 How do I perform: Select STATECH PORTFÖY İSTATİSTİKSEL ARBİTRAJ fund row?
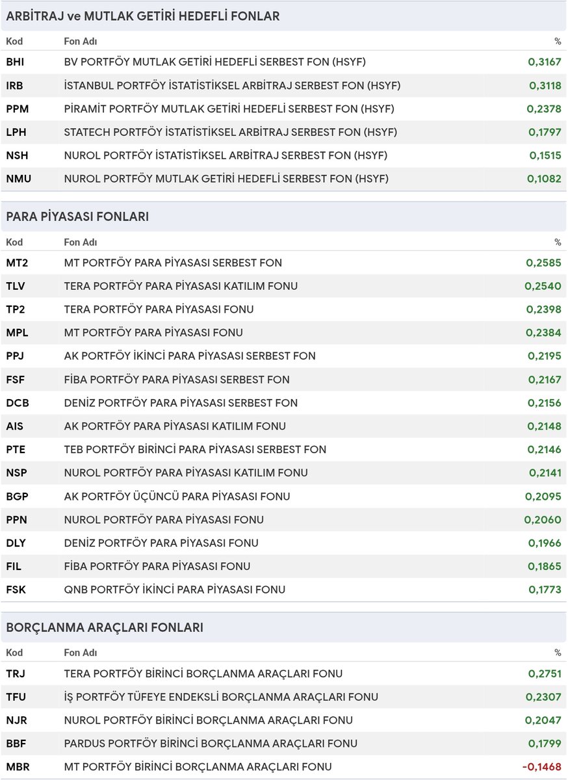coord(284,133)
